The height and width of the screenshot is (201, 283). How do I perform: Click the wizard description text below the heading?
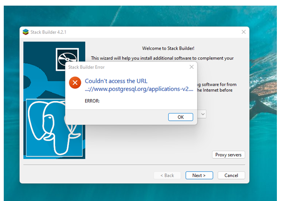162,58
